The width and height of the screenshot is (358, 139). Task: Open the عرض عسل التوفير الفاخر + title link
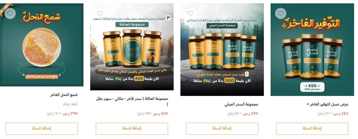[327, 104]
